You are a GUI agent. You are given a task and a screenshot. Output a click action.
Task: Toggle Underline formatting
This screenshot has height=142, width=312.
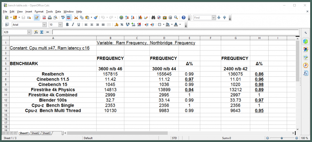point(79,25)
